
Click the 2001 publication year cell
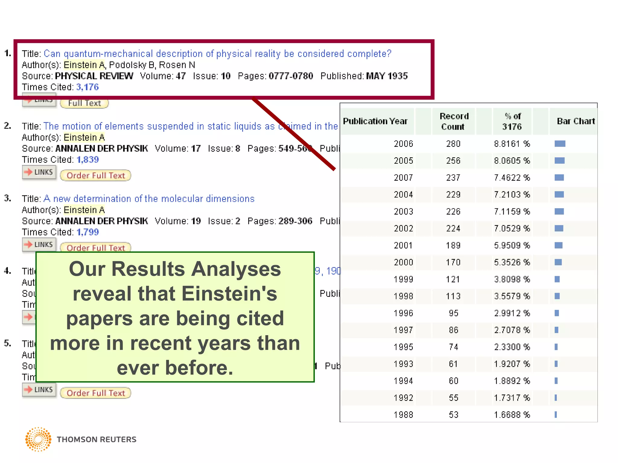(x=403, y=245)
